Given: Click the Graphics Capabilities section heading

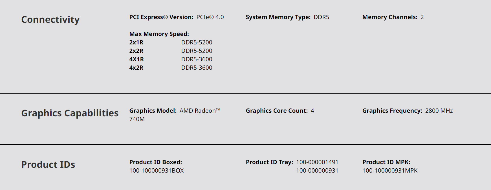Looking at the screenshot, I should click(x=70, y=113).
